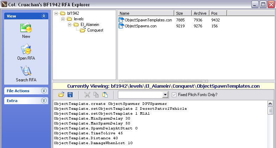
Task: Click the ObjectSpawnTemplates.con file icon
Action: (x=121, y=20)
